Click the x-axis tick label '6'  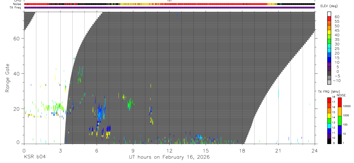coord(97,150)
